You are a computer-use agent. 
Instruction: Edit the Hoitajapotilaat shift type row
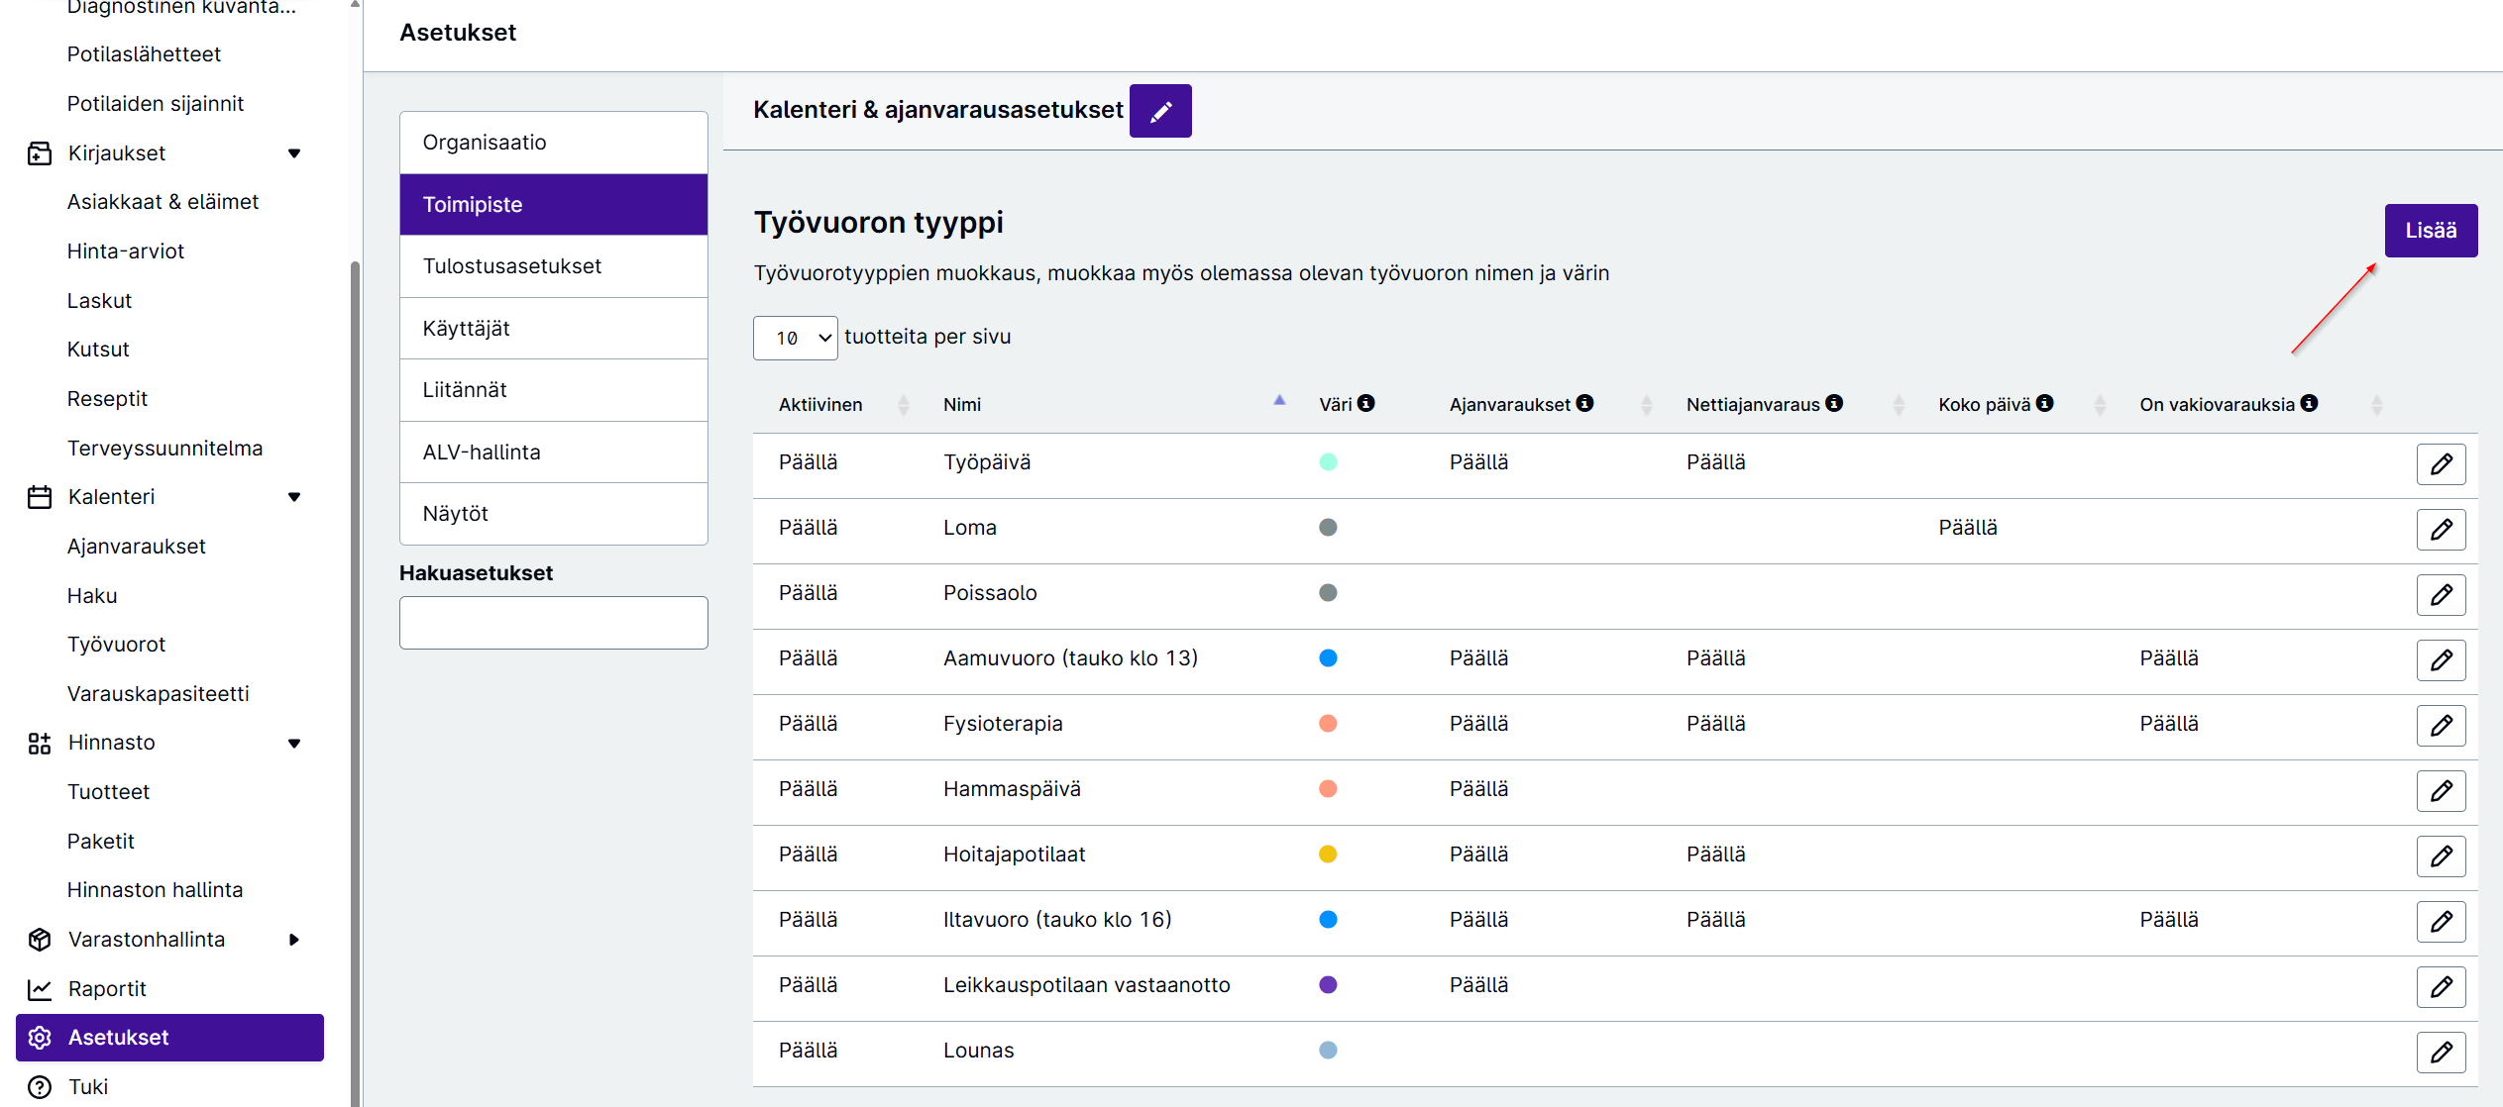(x=2441, y=855)
